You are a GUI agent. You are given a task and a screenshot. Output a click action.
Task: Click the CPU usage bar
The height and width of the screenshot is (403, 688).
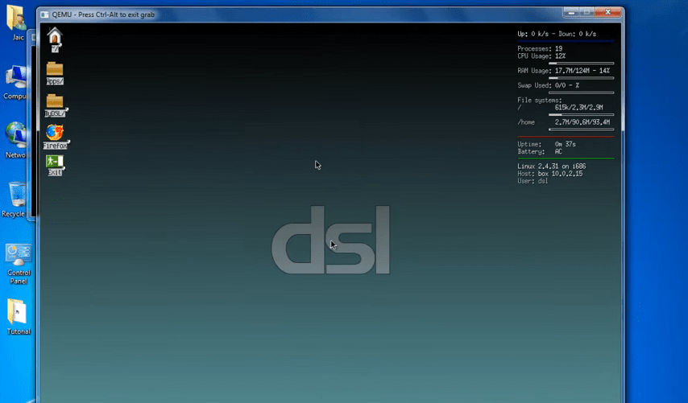[581, 64]
